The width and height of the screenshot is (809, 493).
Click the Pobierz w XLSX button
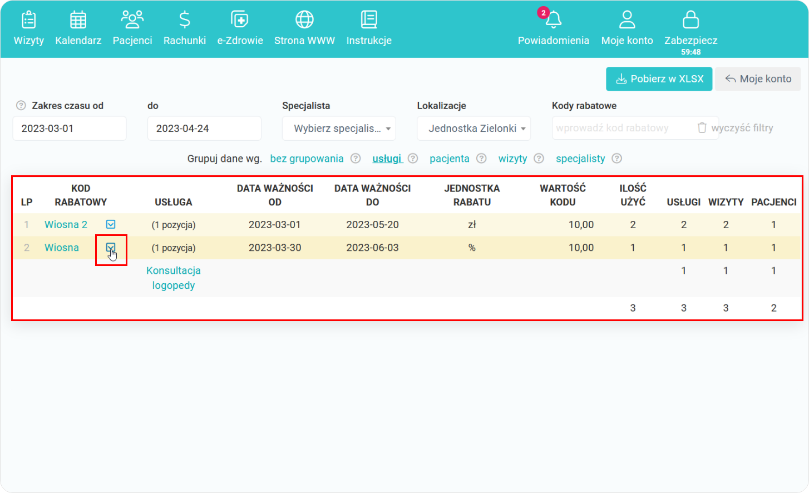pyautogui.click(x=659, y=79)
